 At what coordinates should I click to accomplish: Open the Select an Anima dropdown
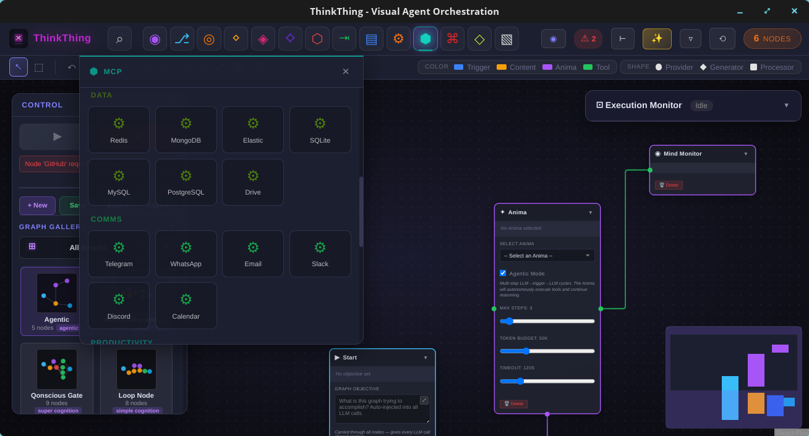(x=547, y=256)
